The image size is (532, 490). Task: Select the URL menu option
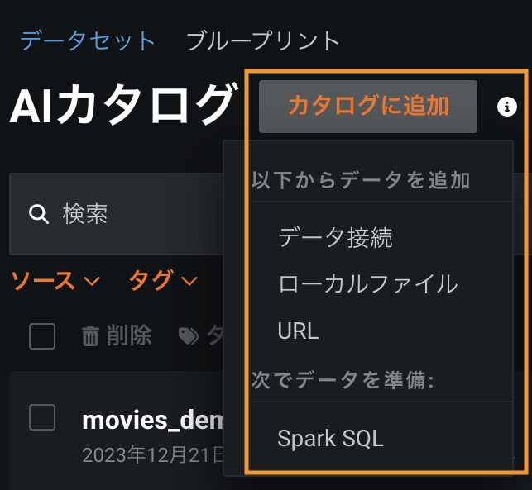pos(299,331)
